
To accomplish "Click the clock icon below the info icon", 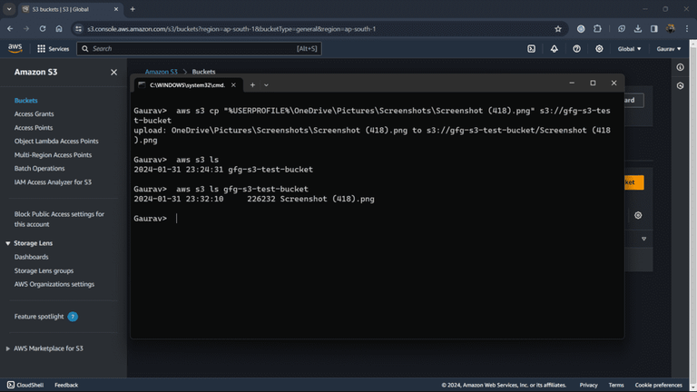I will [680, 86].
